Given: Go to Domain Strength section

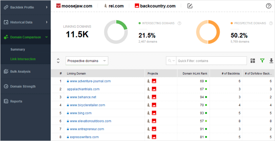Looking at the screenshot, I should 23,86.
